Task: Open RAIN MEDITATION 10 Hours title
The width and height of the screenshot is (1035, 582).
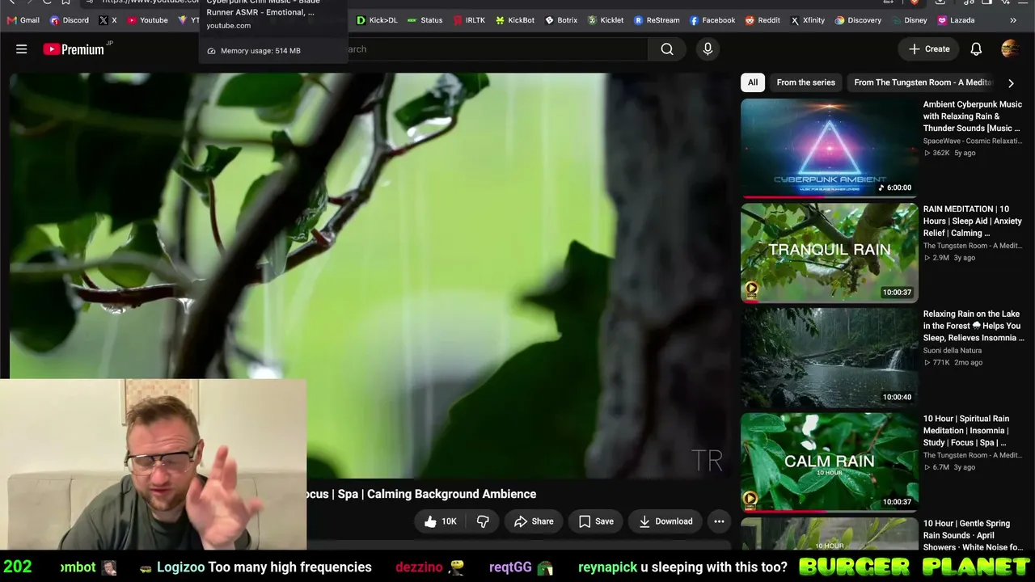Action: click(x=973, y=221)
